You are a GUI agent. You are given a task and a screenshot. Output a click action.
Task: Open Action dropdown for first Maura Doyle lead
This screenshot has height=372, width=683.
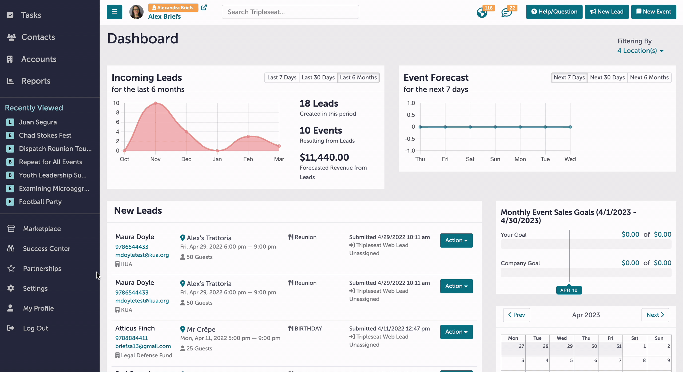pos(456,240)
